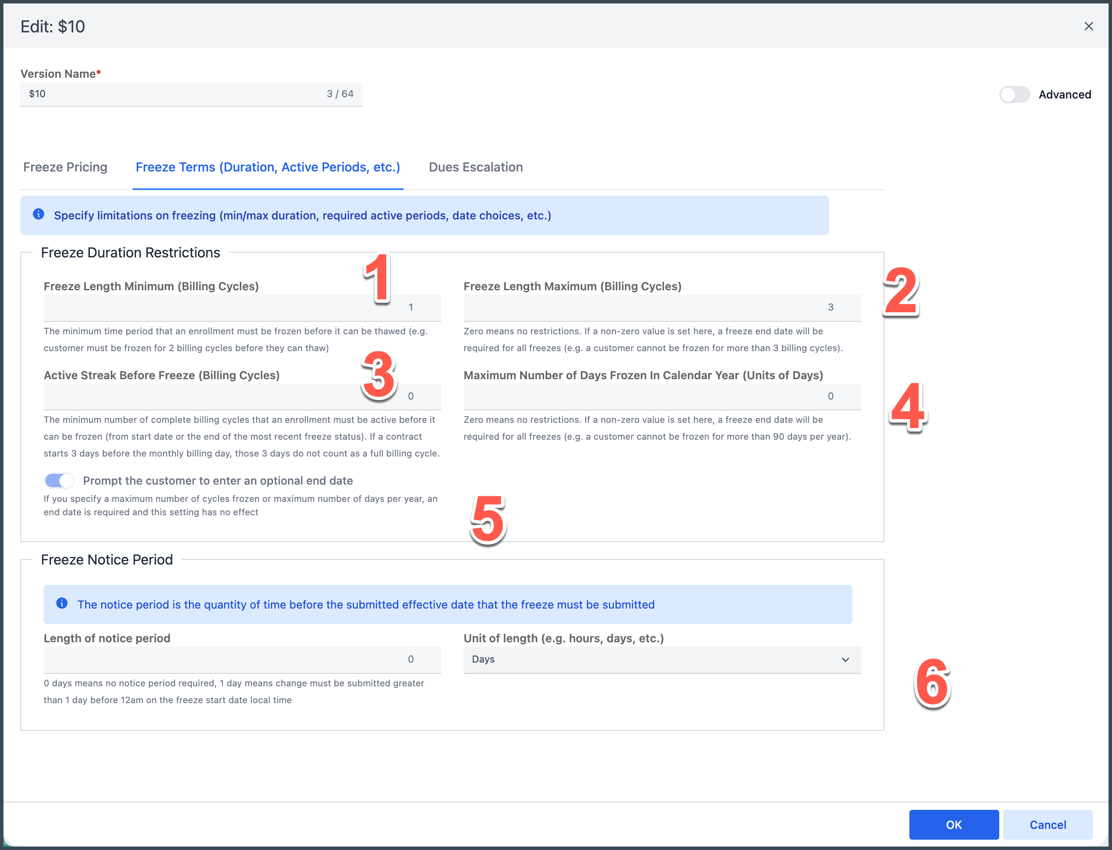Click the info icon in the freezing limitations banner
Screen dimensions: 1112x850
click(x=38, y=215)
